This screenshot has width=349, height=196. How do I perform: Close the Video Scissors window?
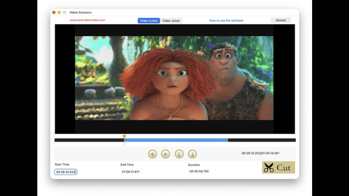click(x=54, y=12)
